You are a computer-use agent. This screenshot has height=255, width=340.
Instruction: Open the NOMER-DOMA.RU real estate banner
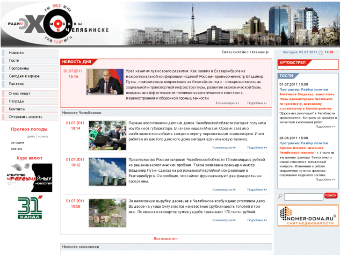(x=308, y=216)
